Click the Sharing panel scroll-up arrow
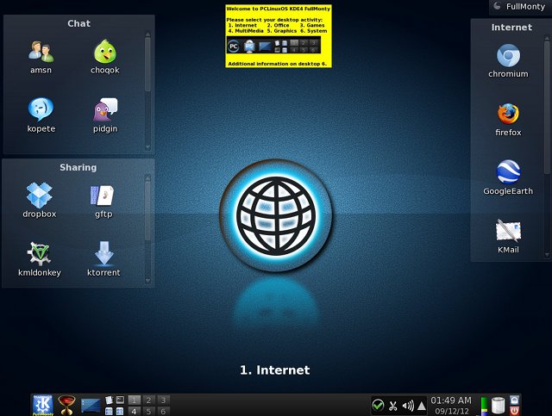552x416 pixels. (147, 177)
